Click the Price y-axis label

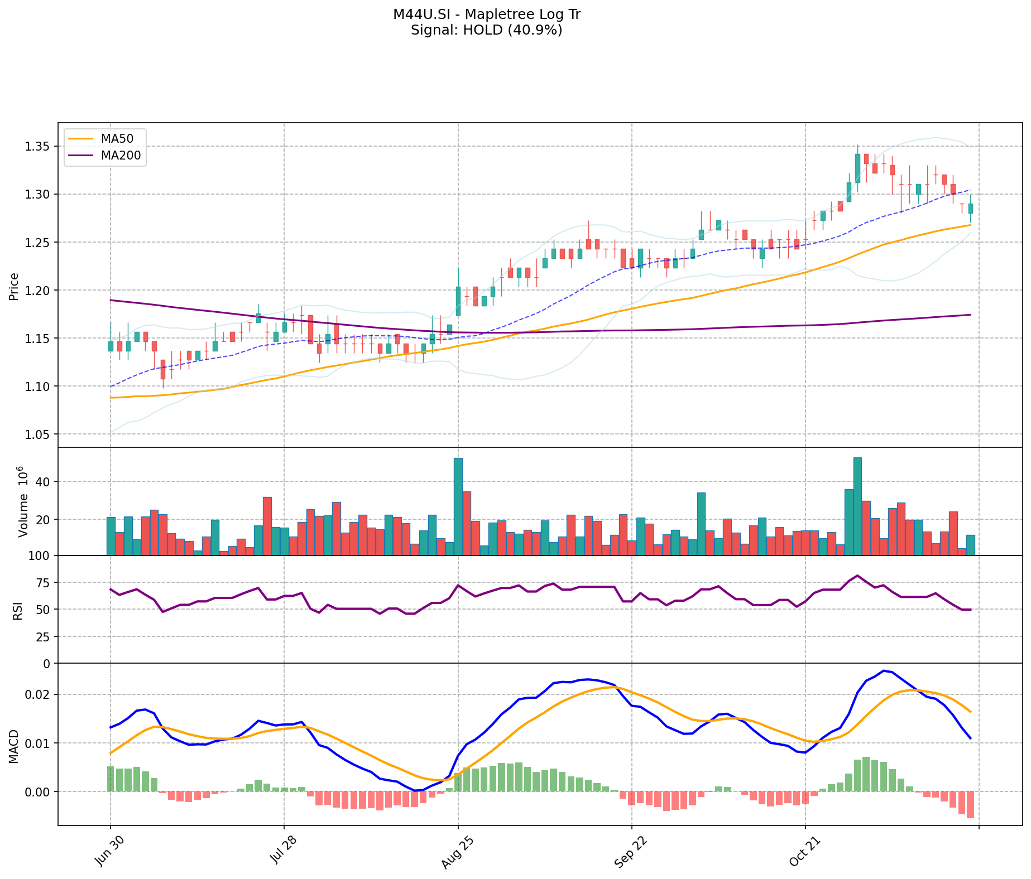click(x=15, y=286)
